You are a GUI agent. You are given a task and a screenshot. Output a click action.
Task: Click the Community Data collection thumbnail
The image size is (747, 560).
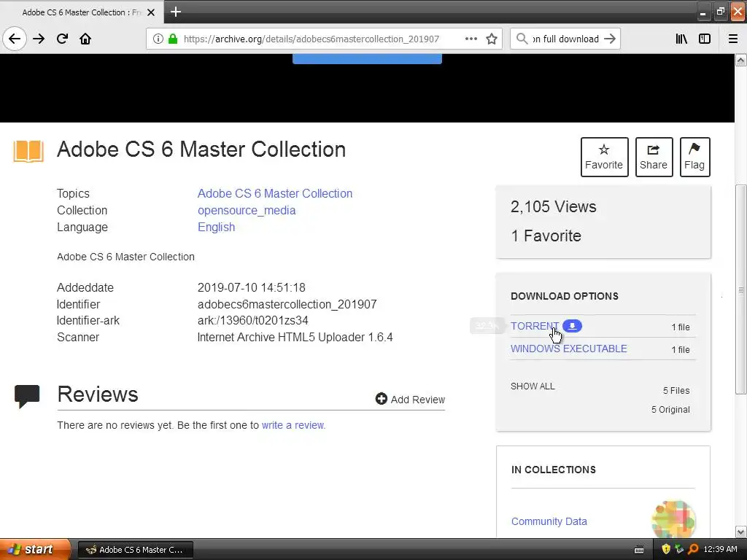pyautogui.click(x=673, y=519)
